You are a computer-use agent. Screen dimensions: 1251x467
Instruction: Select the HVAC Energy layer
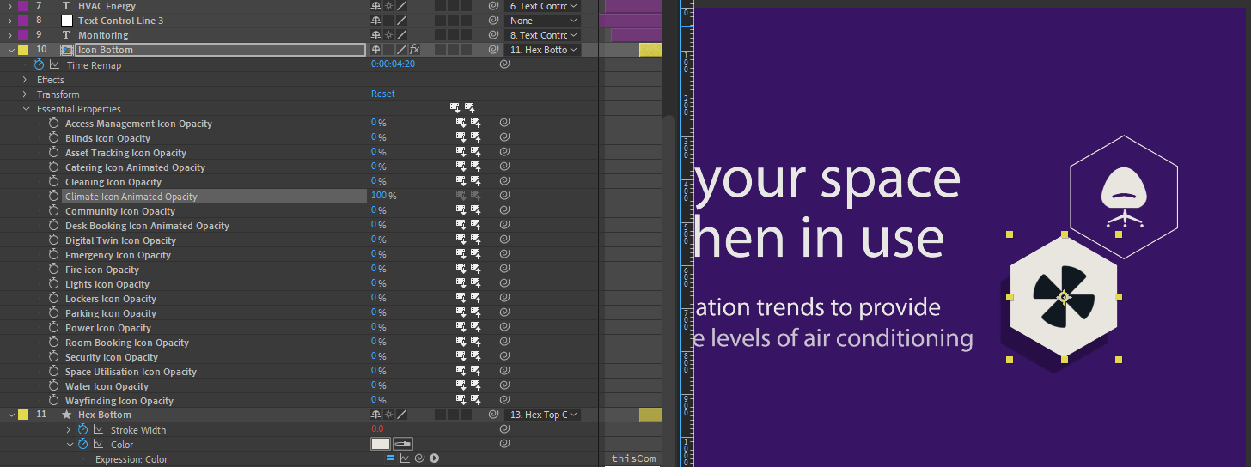(107, 6)
